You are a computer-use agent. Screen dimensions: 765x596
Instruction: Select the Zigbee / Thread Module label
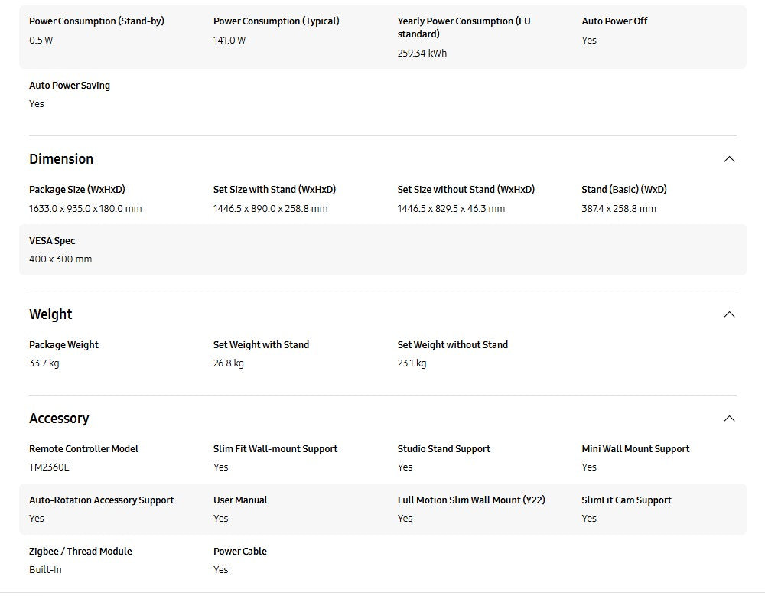pos(80,552)
